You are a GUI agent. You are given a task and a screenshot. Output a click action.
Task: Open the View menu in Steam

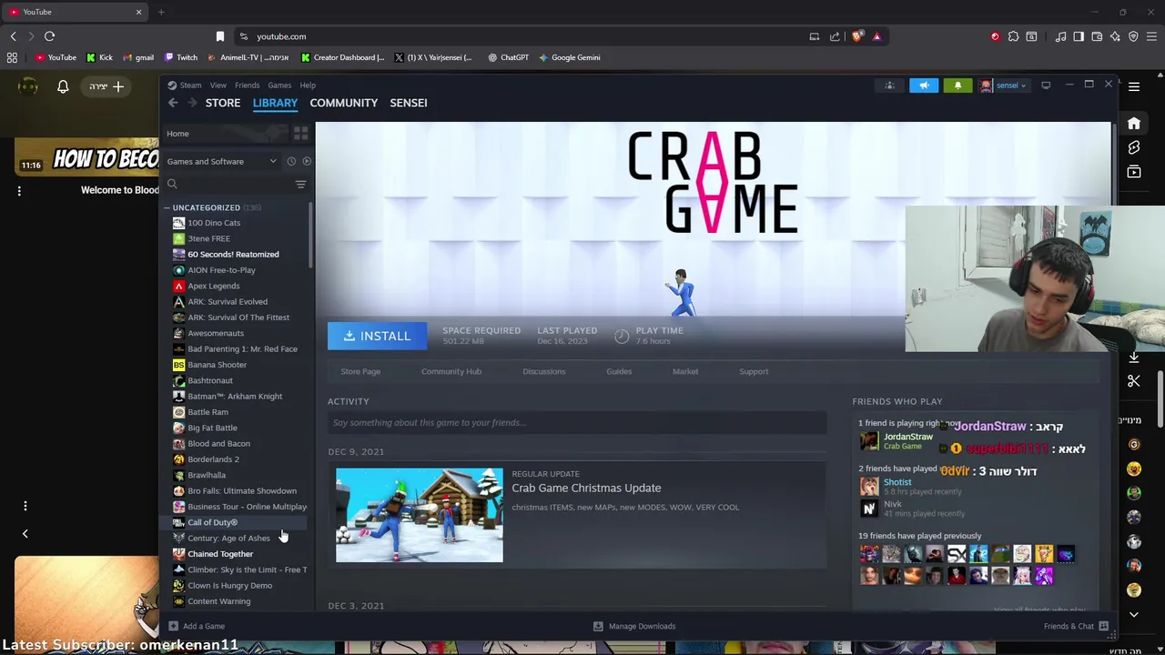click(x=218, y=86)
